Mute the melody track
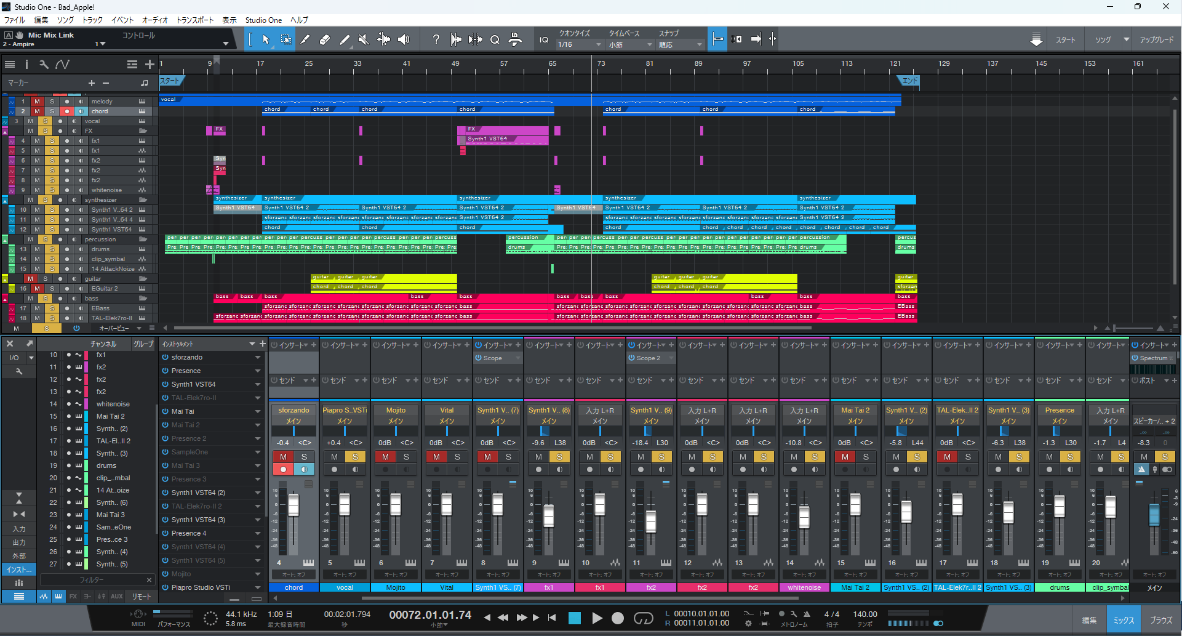The height and width of the screenshot is (636, 1182). click(x=37, y=102)
